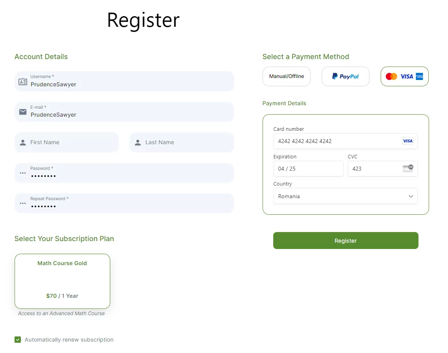Screen dimensions: 448x353
Task: Select the Manual/Offline payment option
Action: pos(287,76)
